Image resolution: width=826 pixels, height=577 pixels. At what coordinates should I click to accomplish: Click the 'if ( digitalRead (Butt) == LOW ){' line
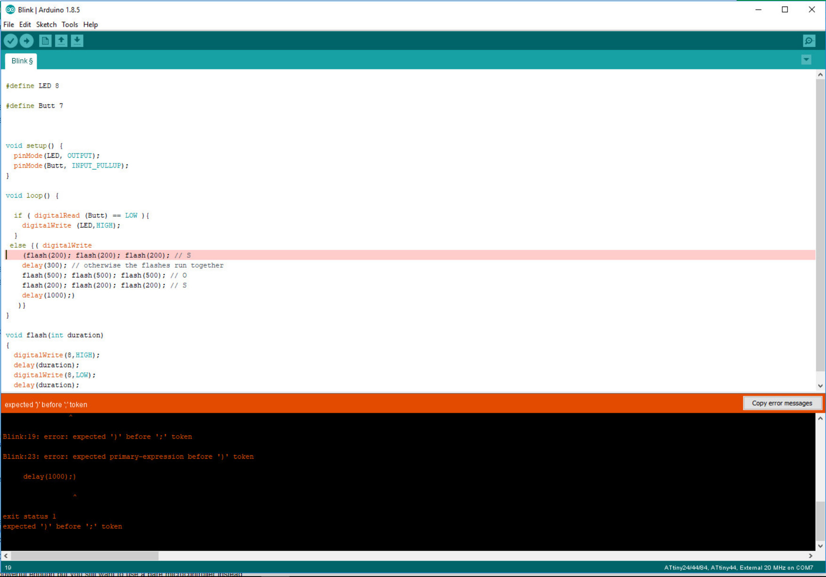[81, 215]
